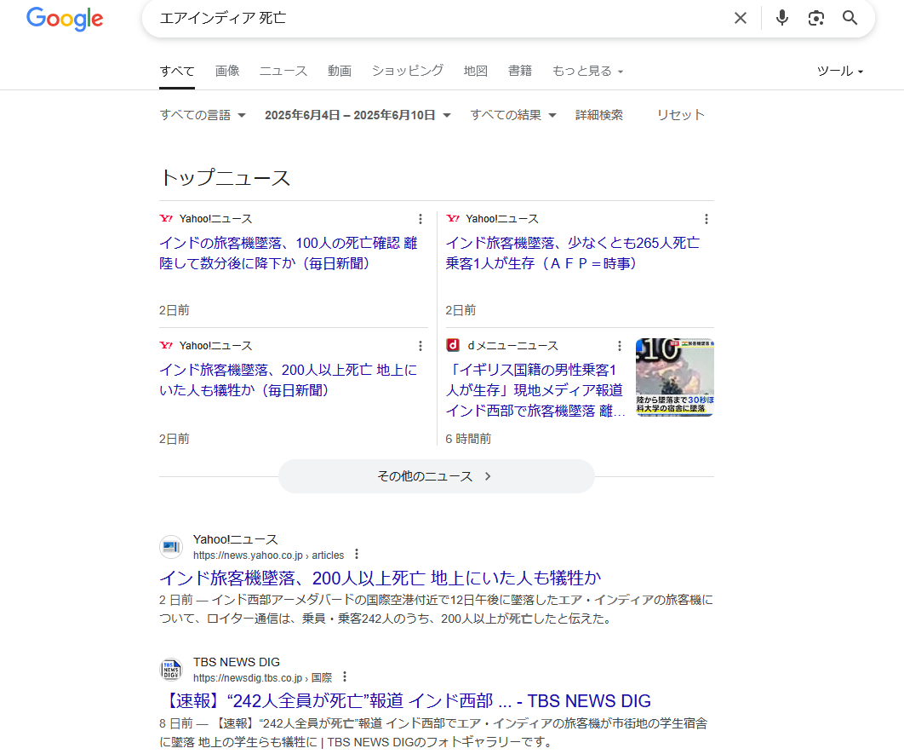The width and height of the screenshot is (904, 754).
Task: Click the dメニューニュース red source icon
Action: point(453,346)
